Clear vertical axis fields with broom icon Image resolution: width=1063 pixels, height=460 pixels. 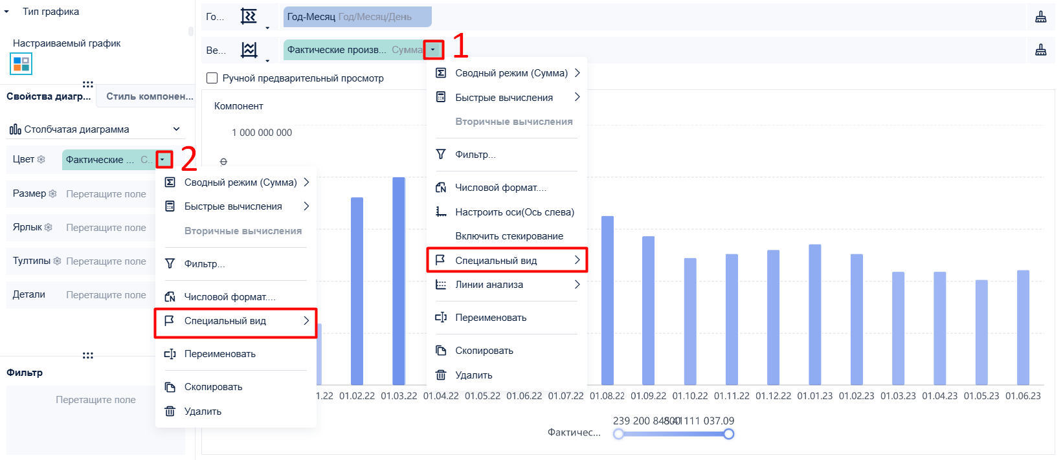1041,50
